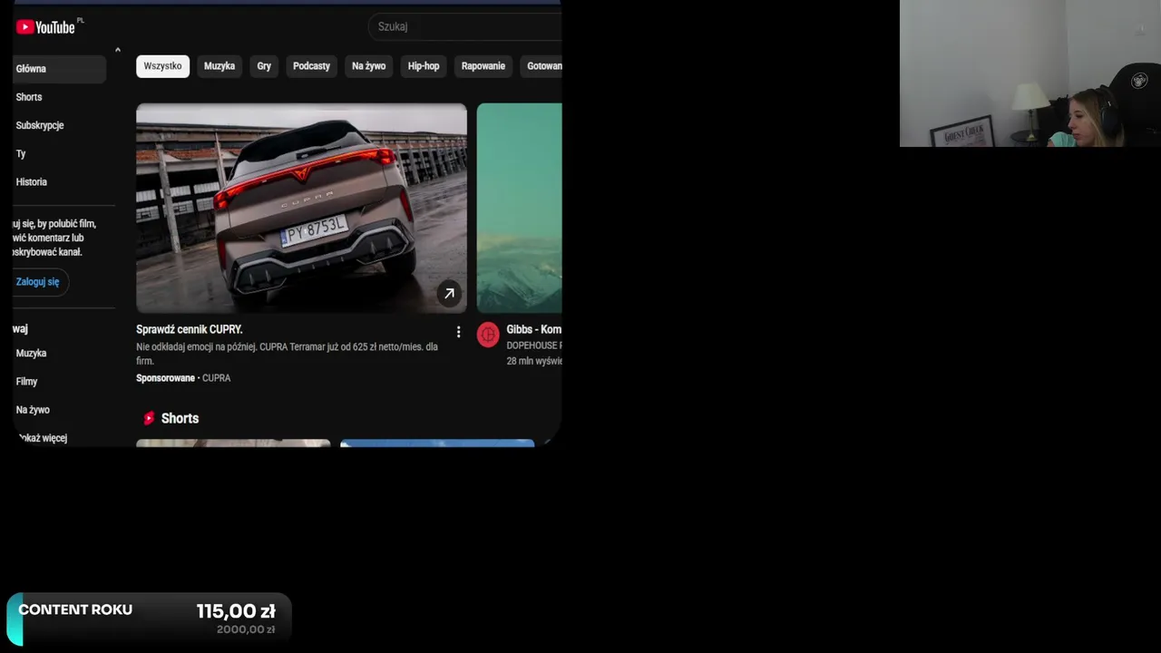Click the sidebar scroll-up arrow
1161x653 pixels.
pyautogui.click(x=117, y=50)
